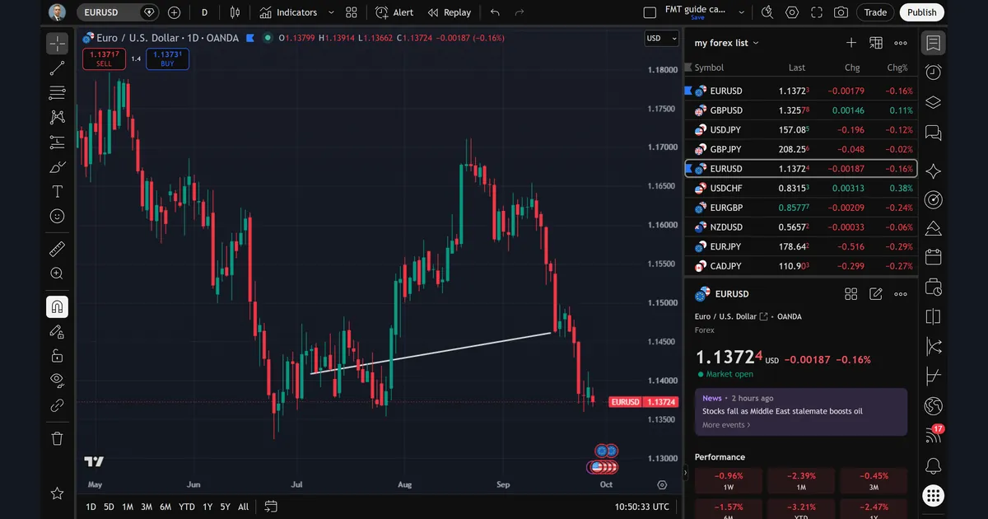Screen dimensions: 988x519
Task: Open watchlist more options menu
Action: pyautogui.click(x=901, y=43)
